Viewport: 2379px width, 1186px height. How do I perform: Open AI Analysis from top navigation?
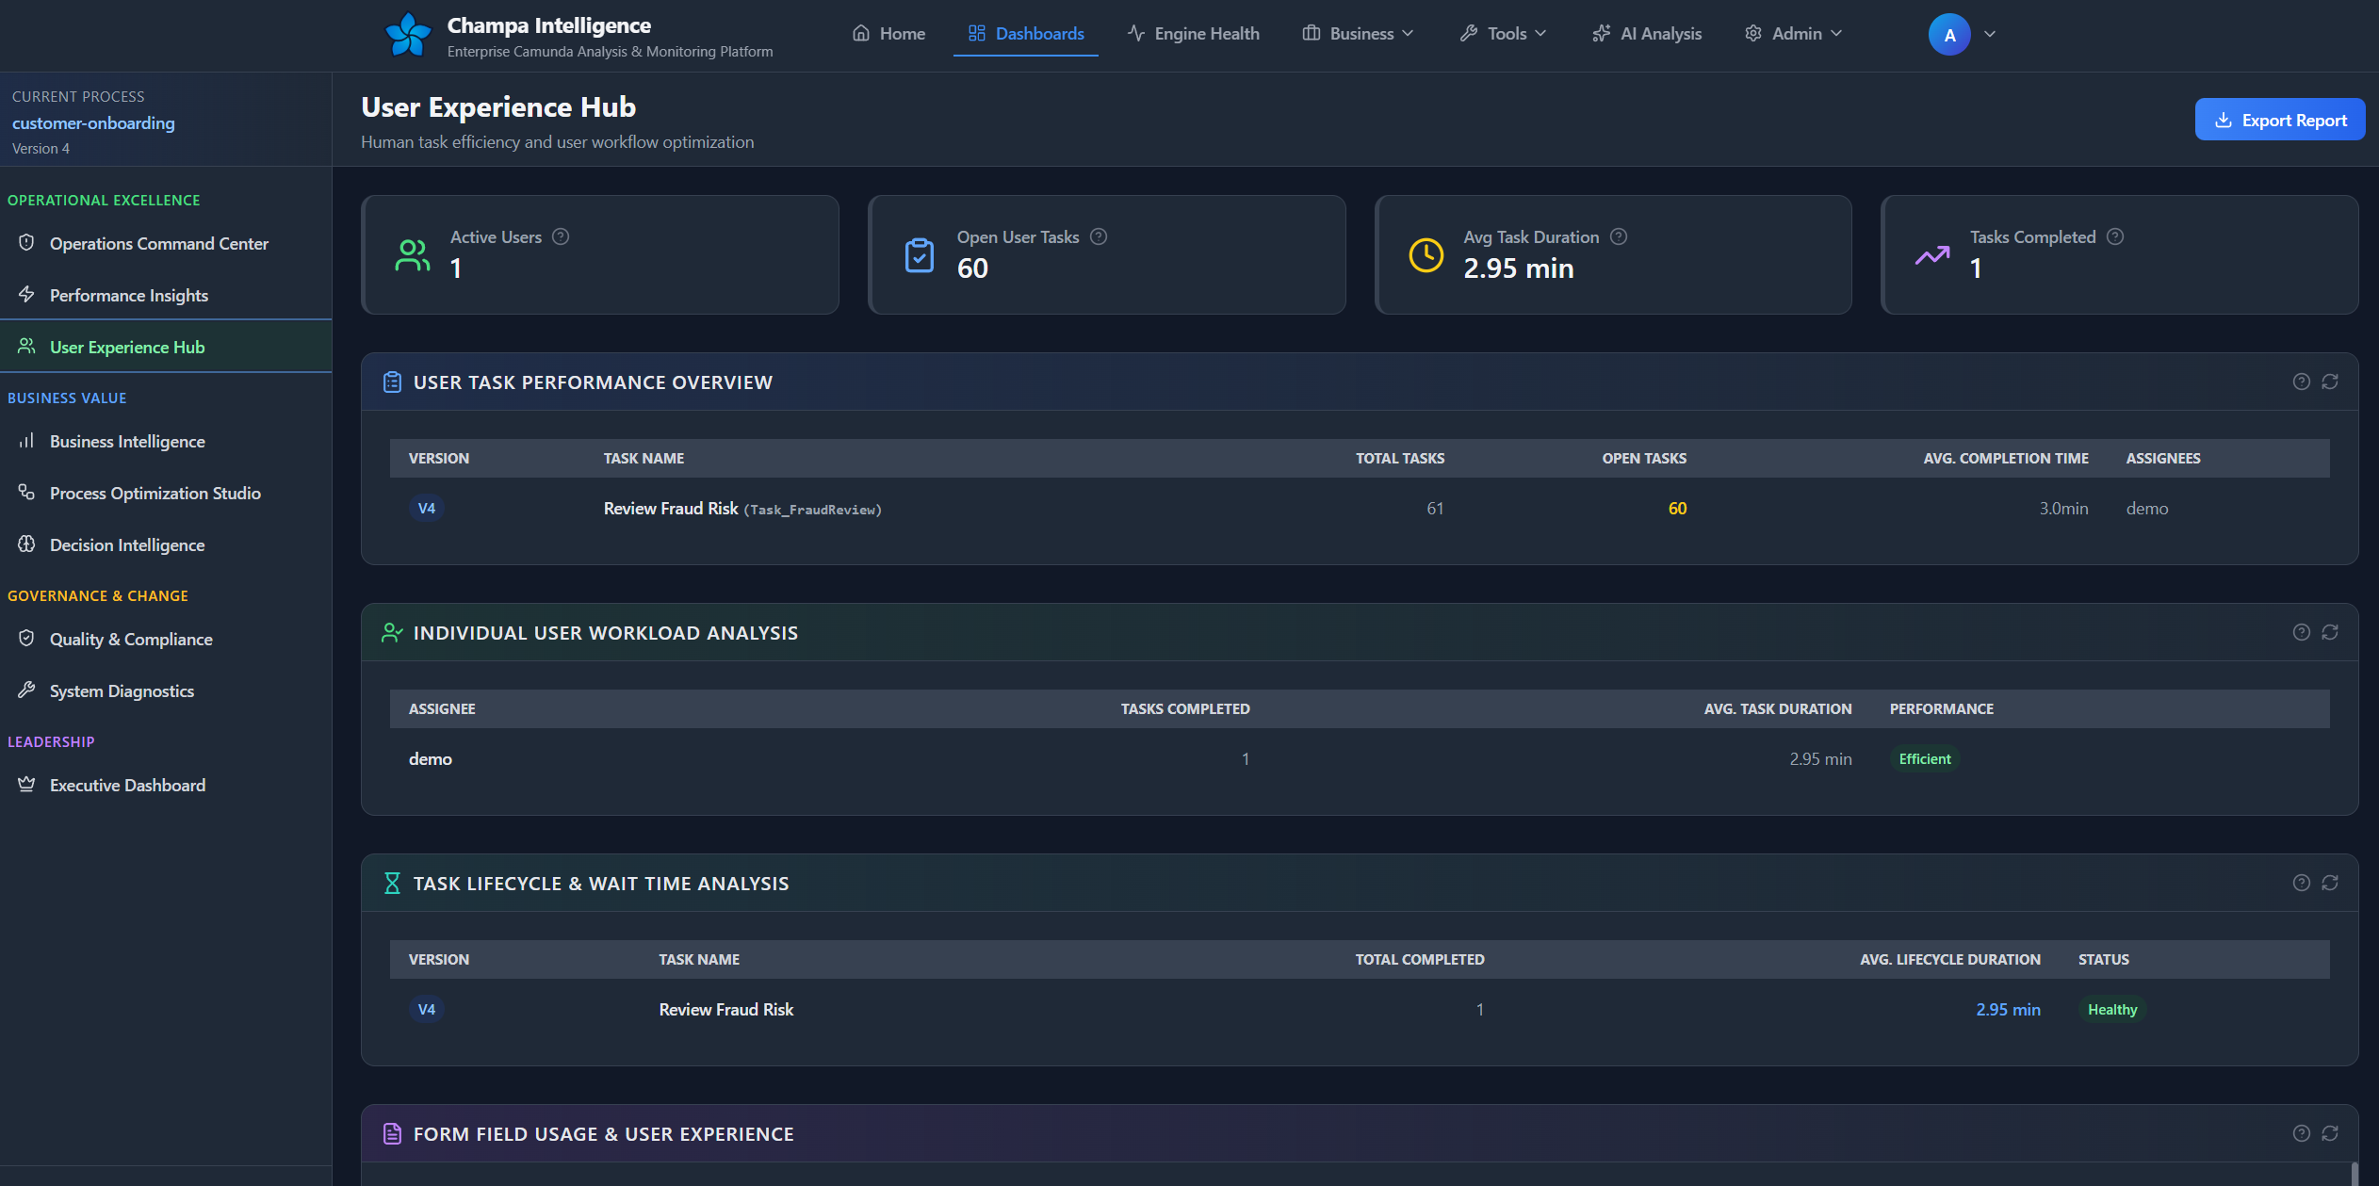pyautogui.click(x=1647, y=34)
